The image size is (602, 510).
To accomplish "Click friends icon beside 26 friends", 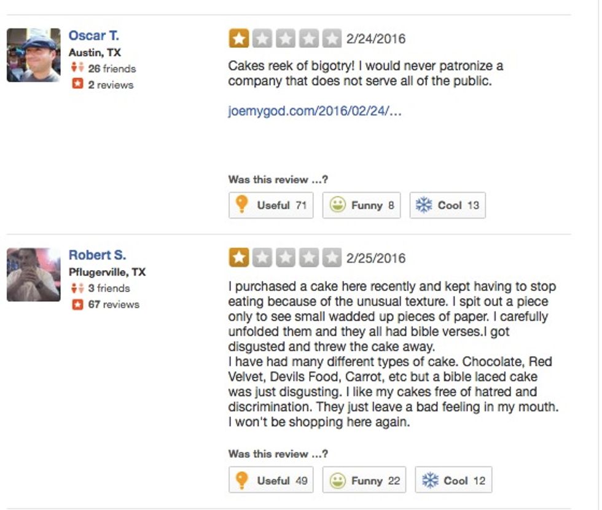I will (77, 69).
